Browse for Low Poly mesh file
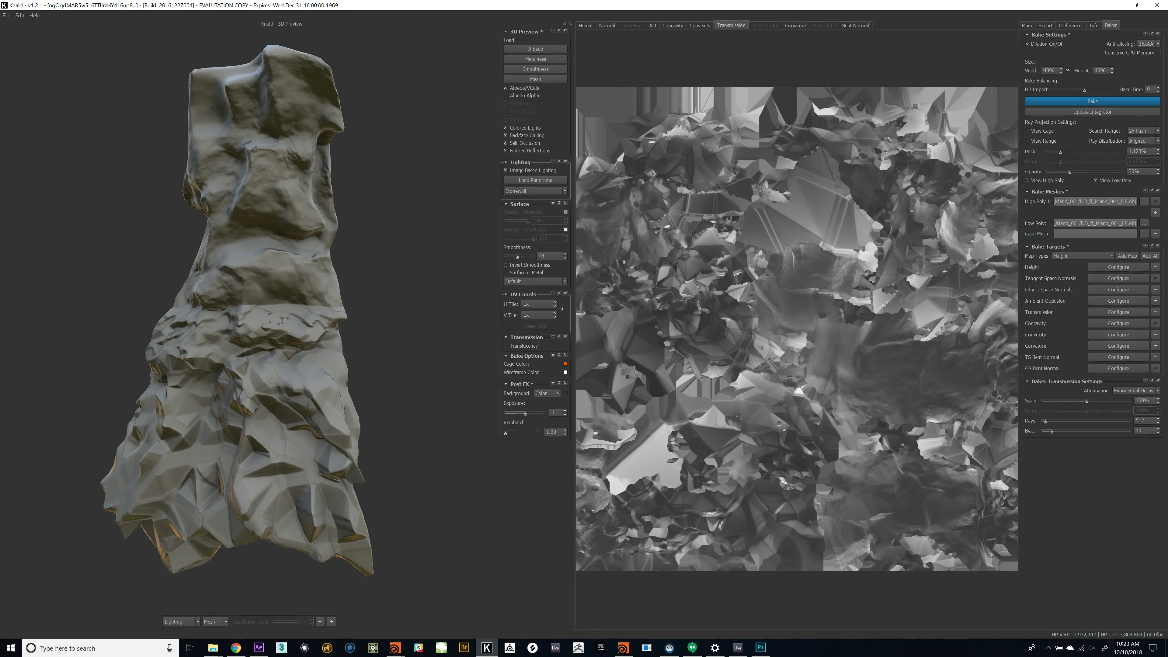This screenshot has height=657, width=1168. coord(1144,223)
